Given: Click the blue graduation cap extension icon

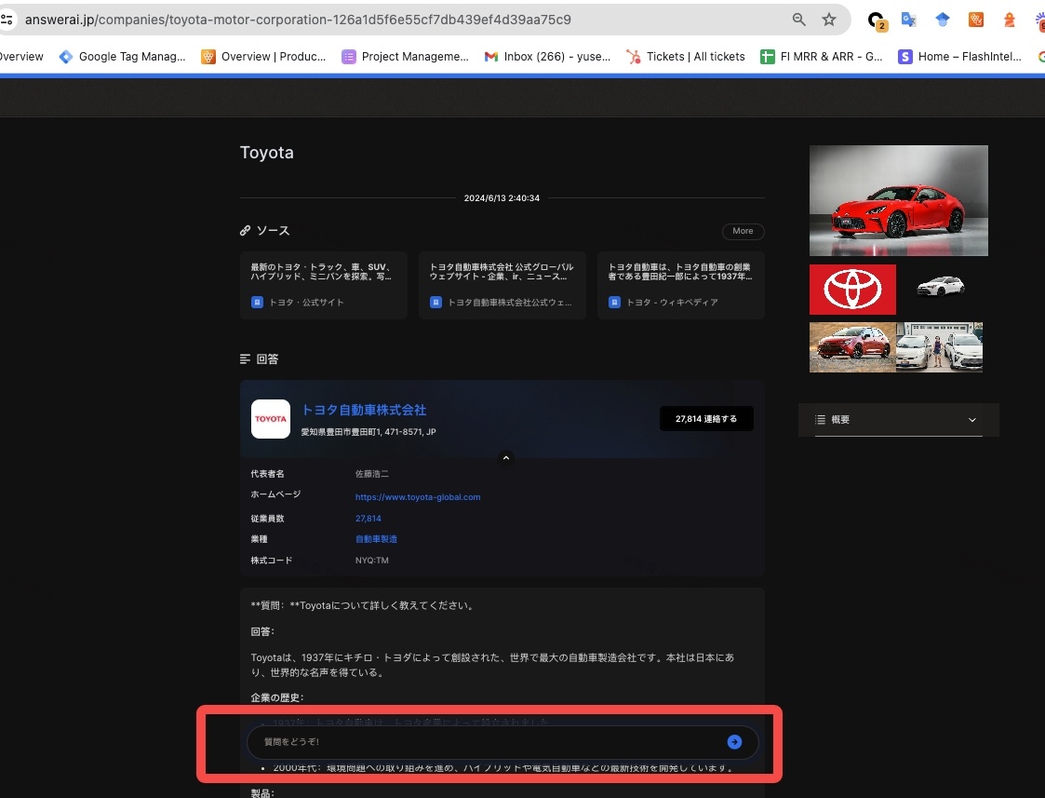Looking at the screenshot, I should [x=942, y=20].
